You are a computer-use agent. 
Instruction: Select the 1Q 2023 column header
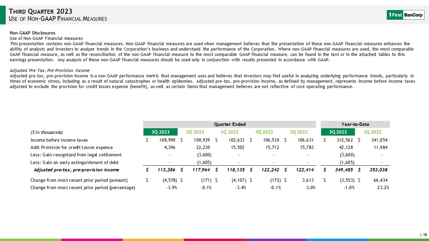[229, 132]
